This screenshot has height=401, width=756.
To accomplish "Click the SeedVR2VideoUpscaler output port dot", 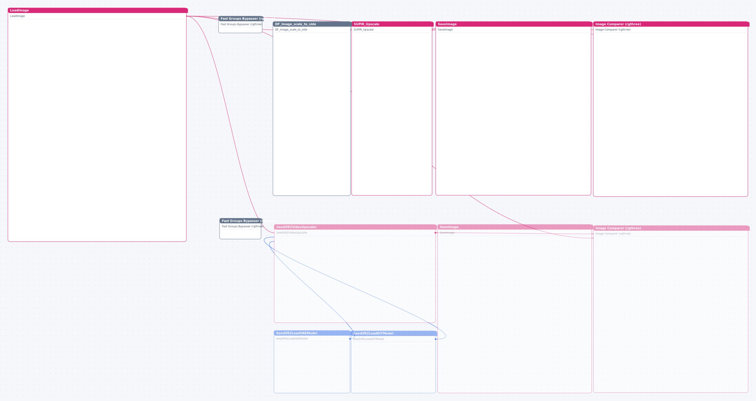I will (435, 233).
